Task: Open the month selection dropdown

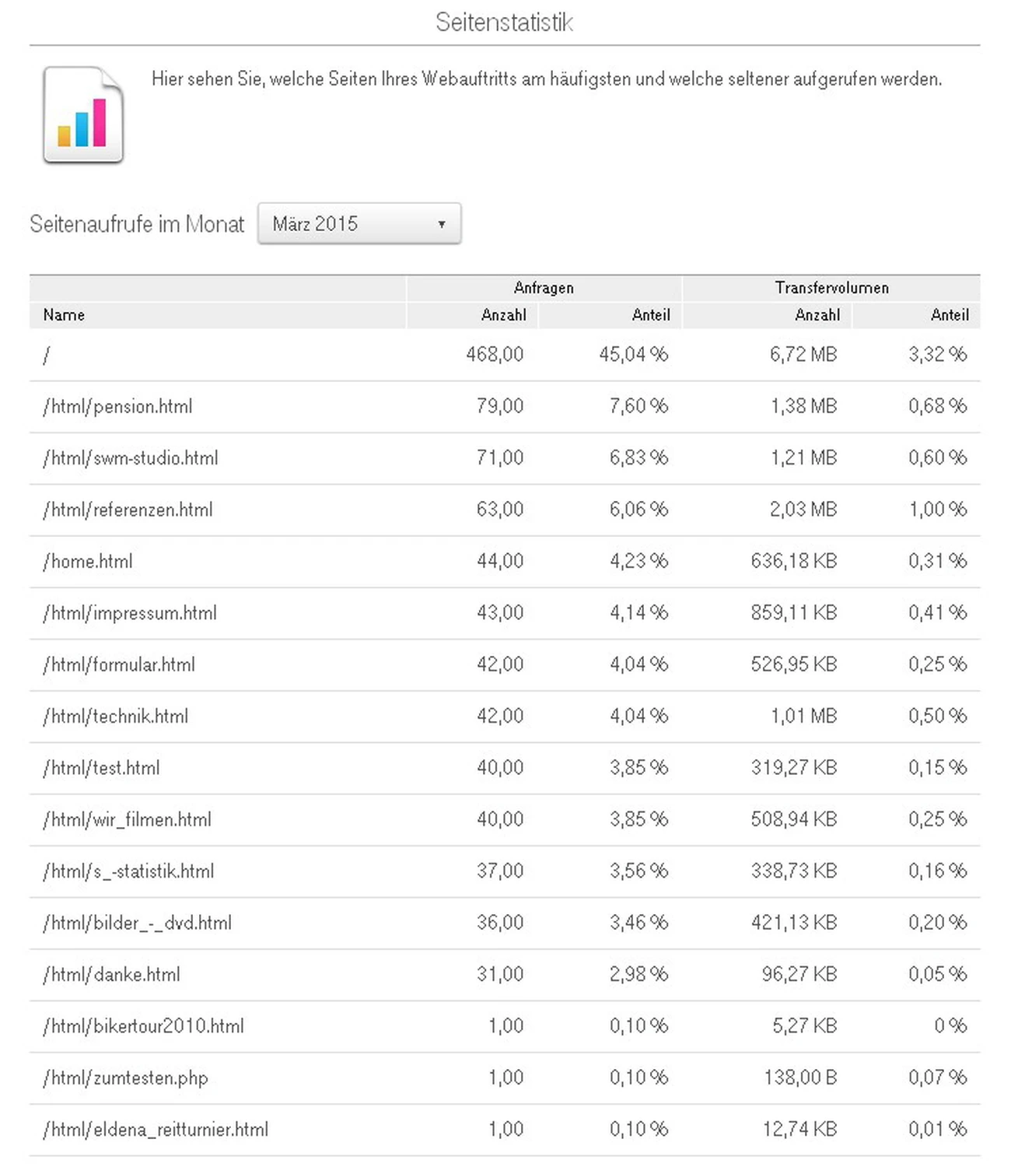Action: [359, 223]
